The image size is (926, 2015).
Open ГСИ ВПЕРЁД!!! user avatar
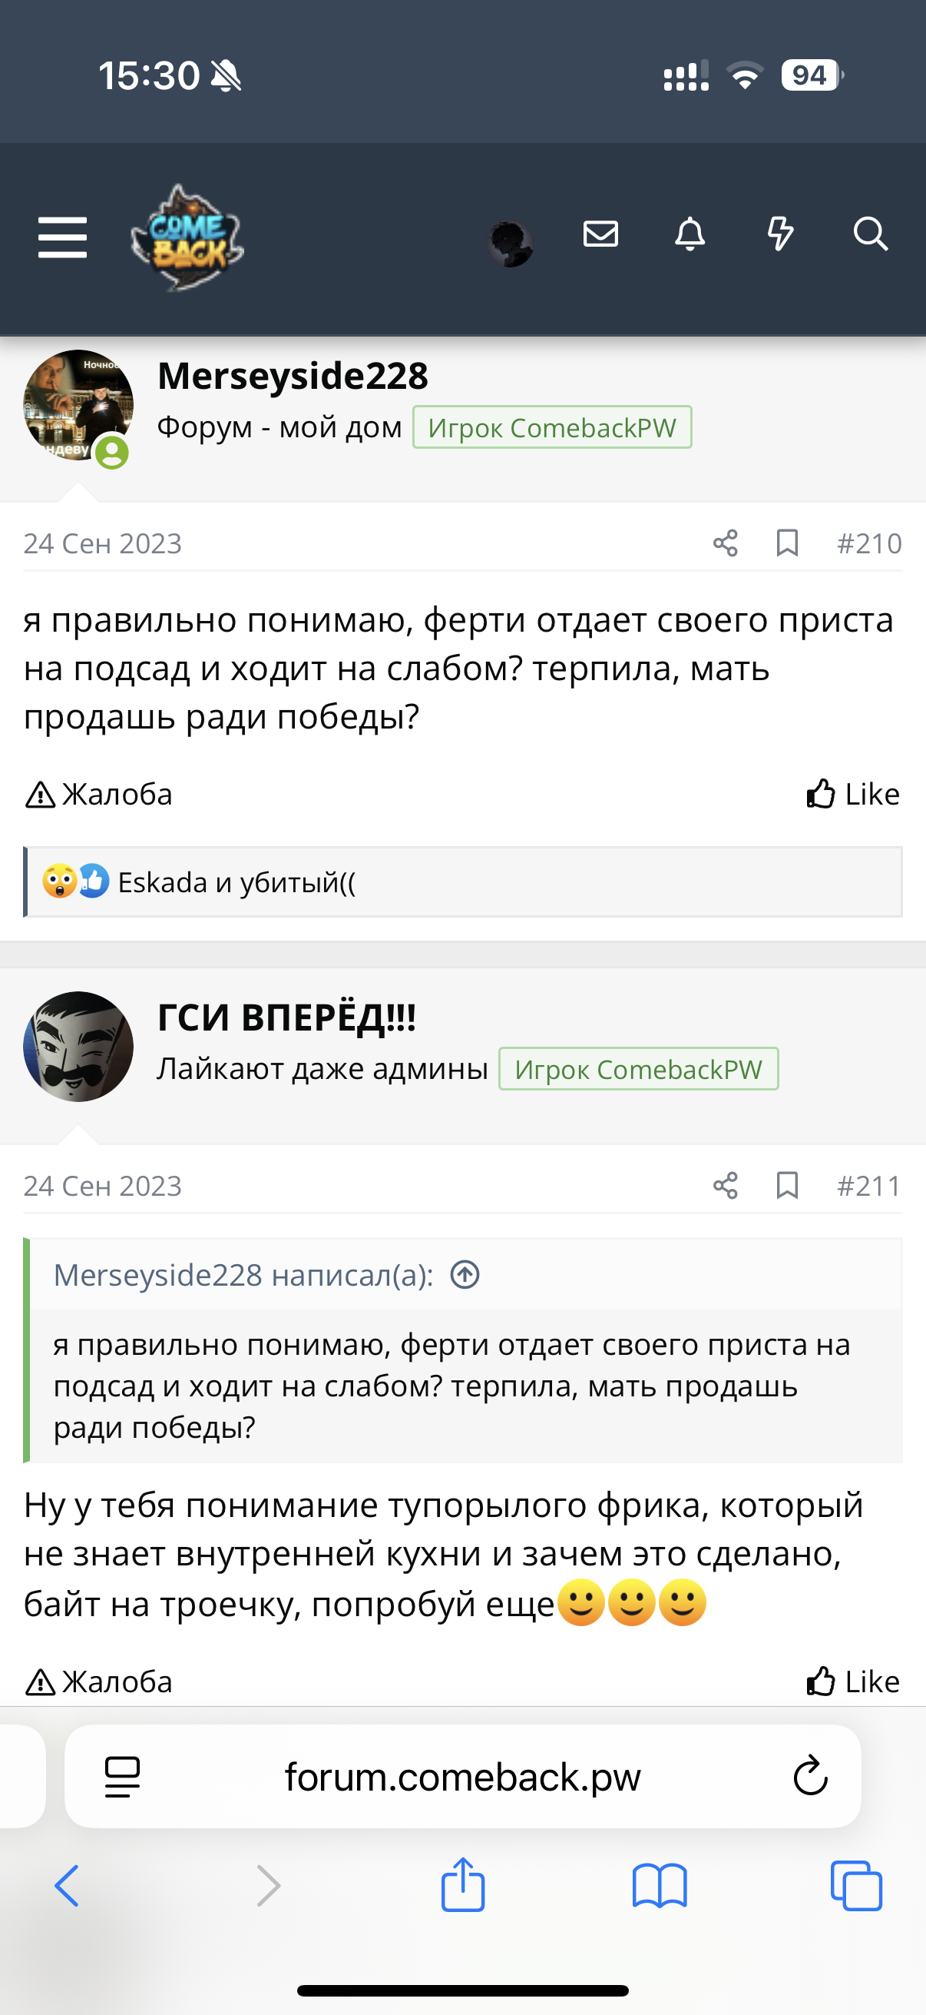(78, 1047)
